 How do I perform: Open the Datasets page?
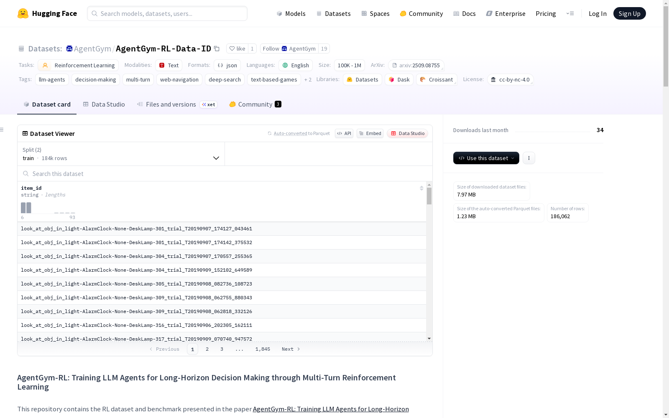click(333, 13)
